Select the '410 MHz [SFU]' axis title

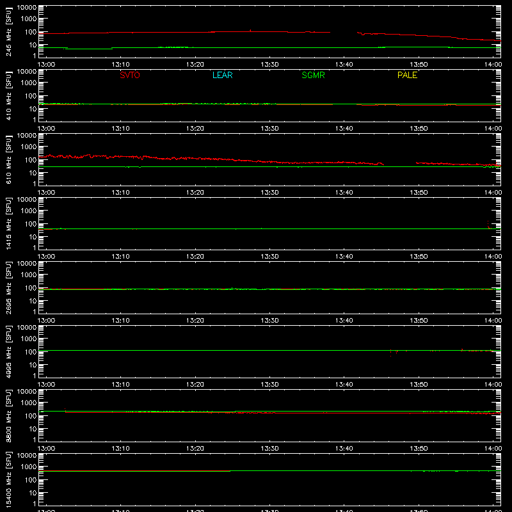click(x=9, y=95)
